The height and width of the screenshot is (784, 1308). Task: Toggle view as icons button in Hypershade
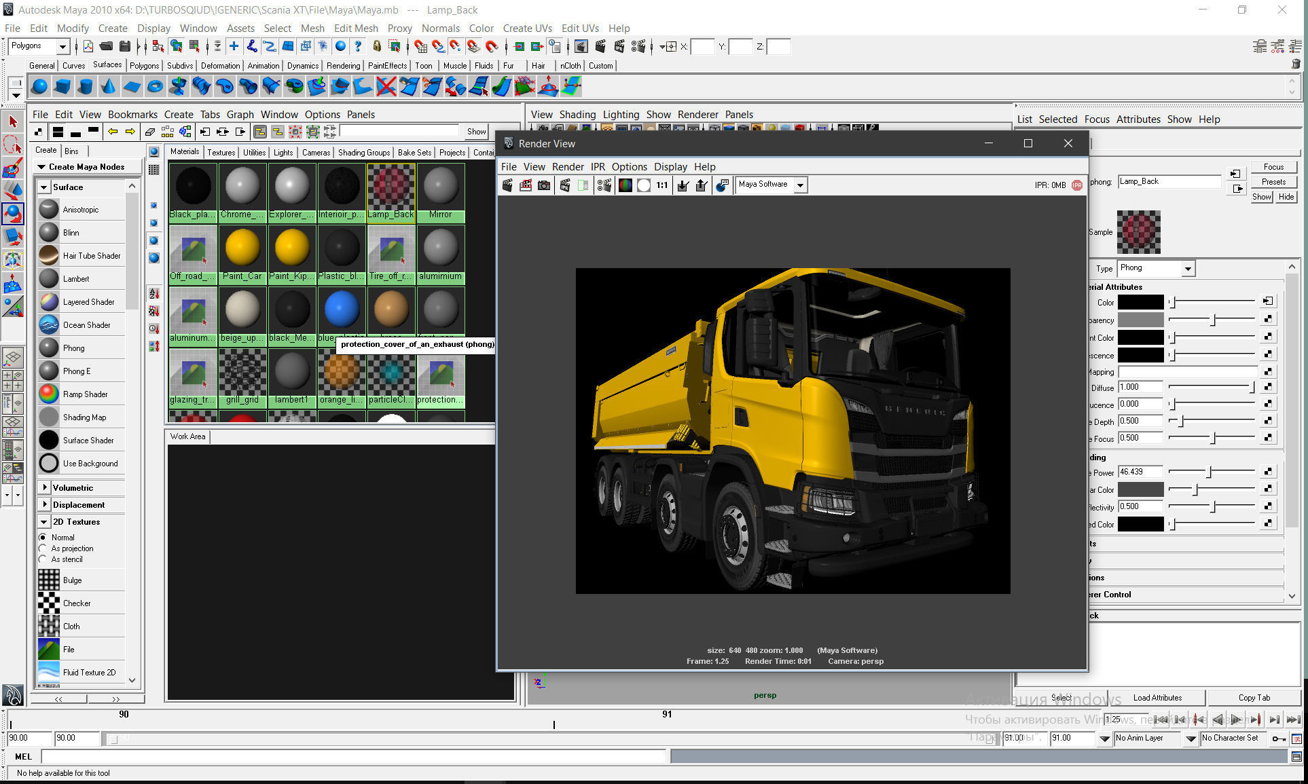(154, 151)
